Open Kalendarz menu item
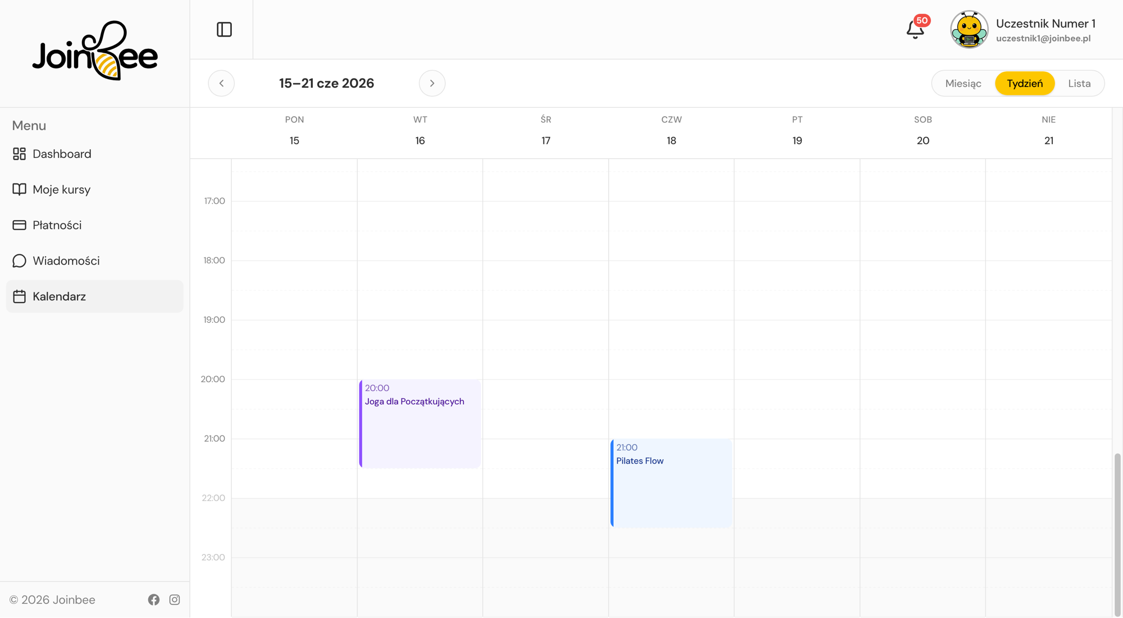The image size is (1123, 618). coord(94,296)
